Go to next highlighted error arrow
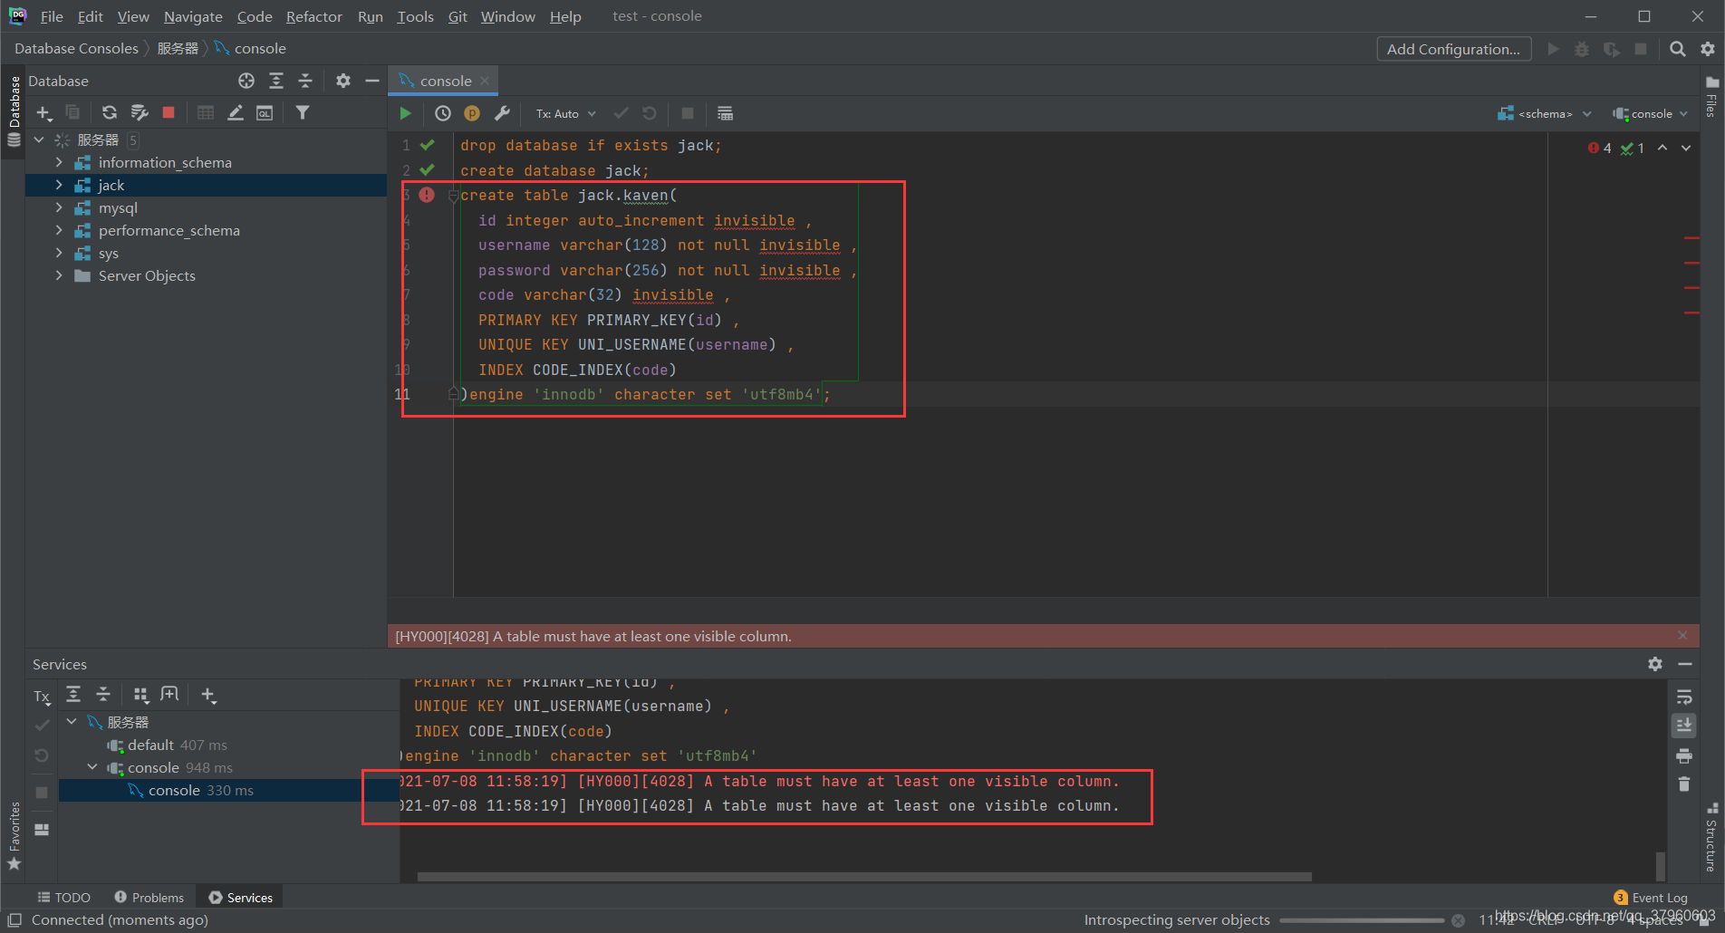The width and height of the screenshot is (1725, 933). [x=1686, y=148]
